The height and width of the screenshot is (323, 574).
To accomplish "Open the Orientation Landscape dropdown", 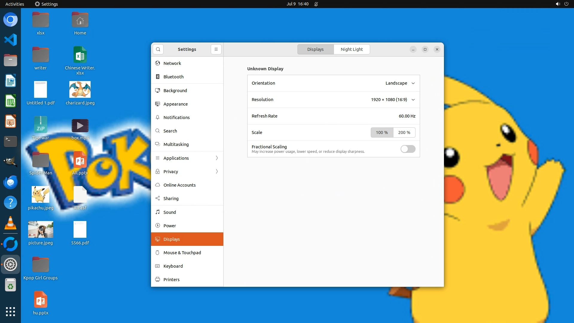I will [400, 83].
